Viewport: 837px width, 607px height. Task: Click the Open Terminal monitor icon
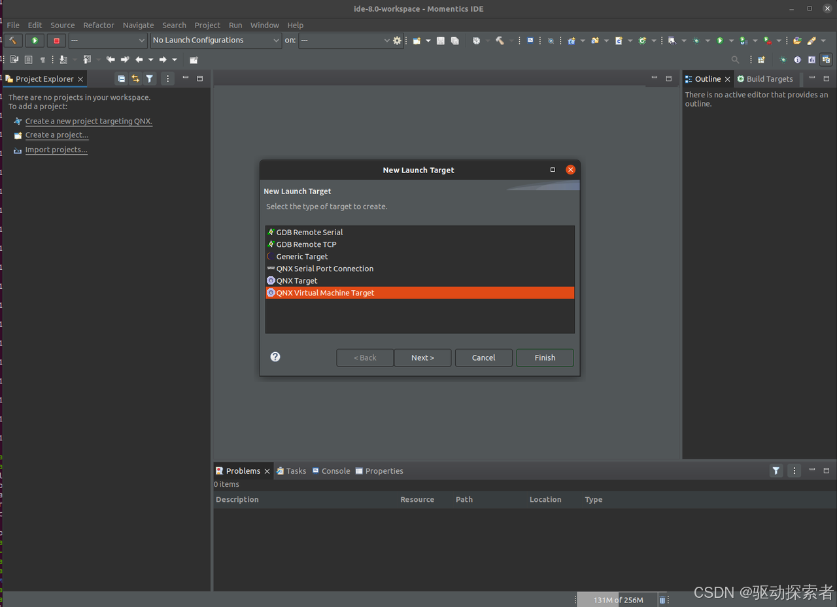tap(530, 40)
